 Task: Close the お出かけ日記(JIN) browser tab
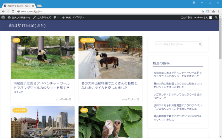33,6
